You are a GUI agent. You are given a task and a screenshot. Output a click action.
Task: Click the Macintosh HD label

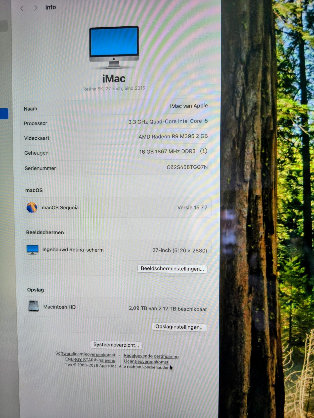[x=59, y=307]
